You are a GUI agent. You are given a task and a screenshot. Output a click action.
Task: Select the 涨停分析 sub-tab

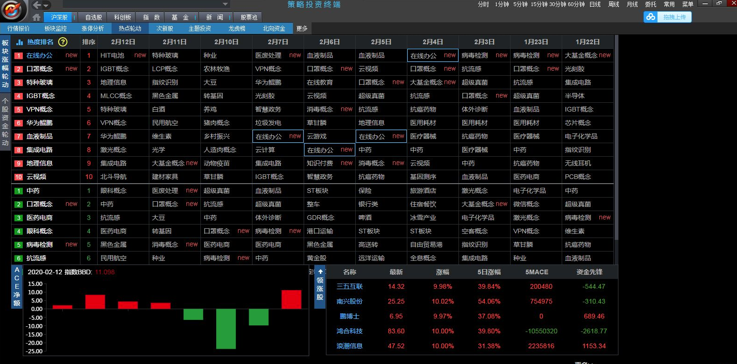click(93, 28)
